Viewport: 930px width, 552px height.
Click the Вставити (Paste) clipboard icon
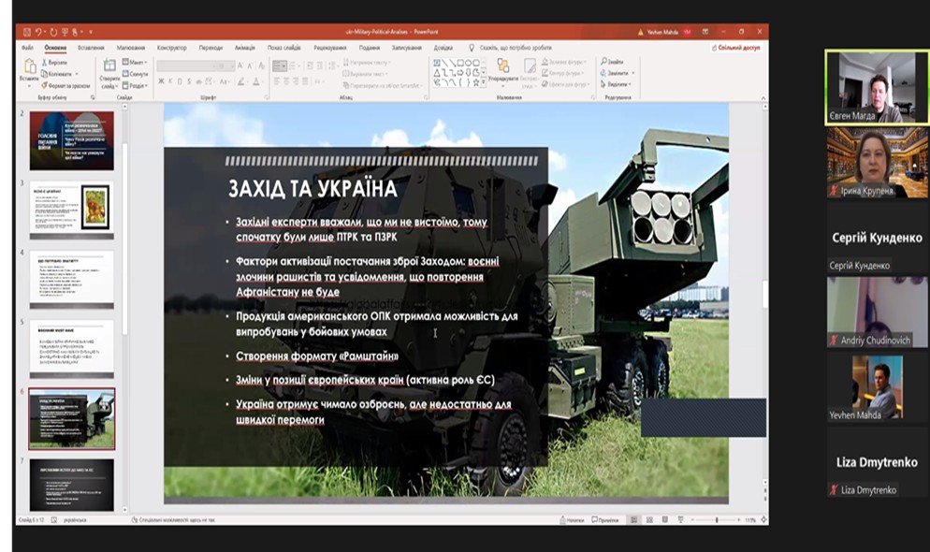(x=28, y=66)
